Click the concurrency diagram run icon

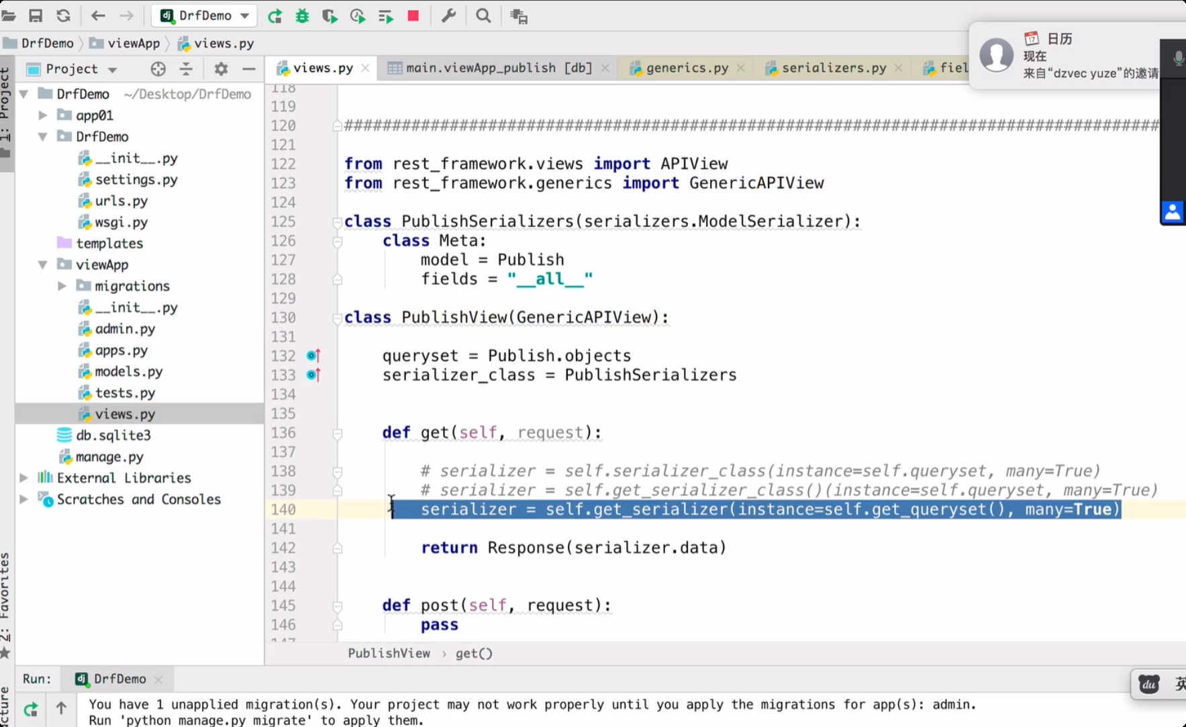point(385,16)
